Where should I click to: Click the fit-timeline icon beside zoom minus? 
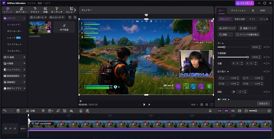tap(240, 111)
